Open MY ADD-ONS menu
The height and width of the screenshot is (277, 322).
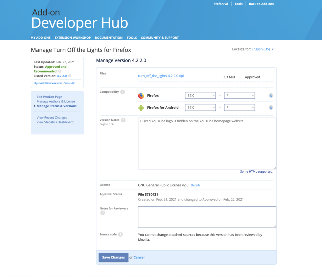pyautogui.click(x=41, y=38)
